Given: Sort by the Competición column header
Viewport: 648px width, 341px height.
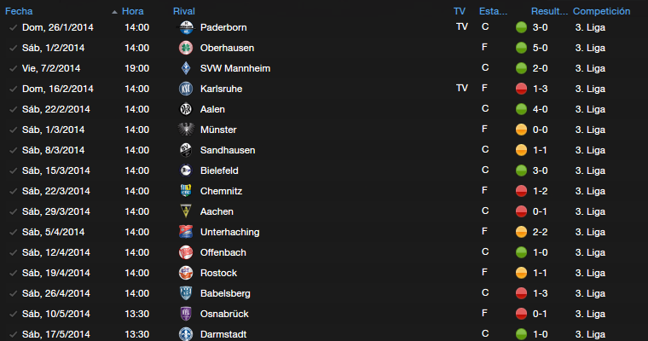Looking at the screenshot, I should tap(601, 11).
